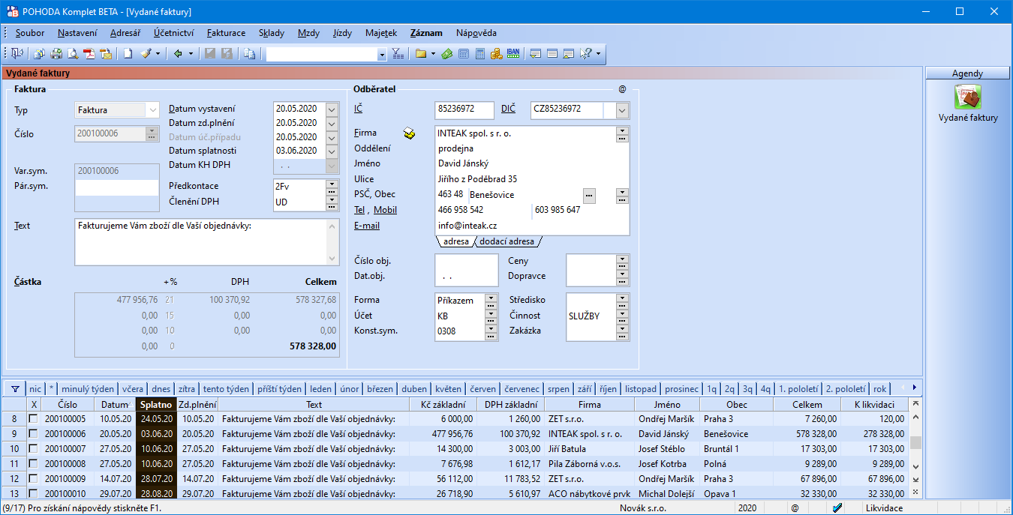Open the yellow folder toolbar icon
Screen dimensions: 1013x515
[420, 54]
